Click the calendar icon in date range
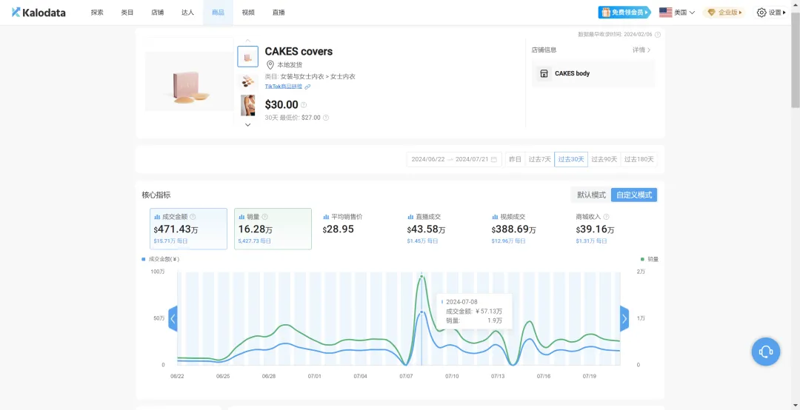Screen dimensions: 800x410 click(494, 159)
